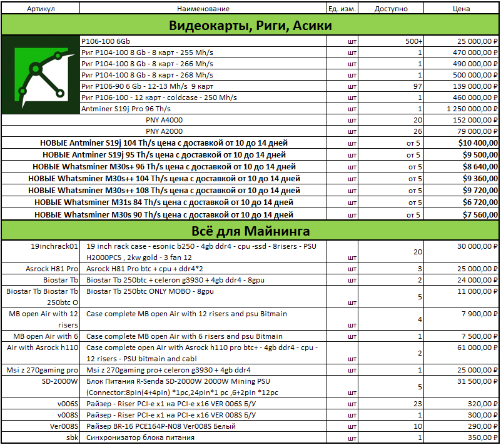Viewport: 501px width, 445px height.
Task: Click the price '$8 640,00'
Action: click(x=480, y=167)
